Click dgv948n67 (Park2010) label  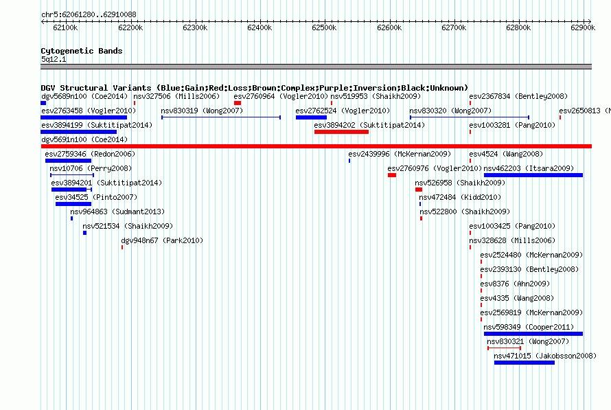click(162, 240)
